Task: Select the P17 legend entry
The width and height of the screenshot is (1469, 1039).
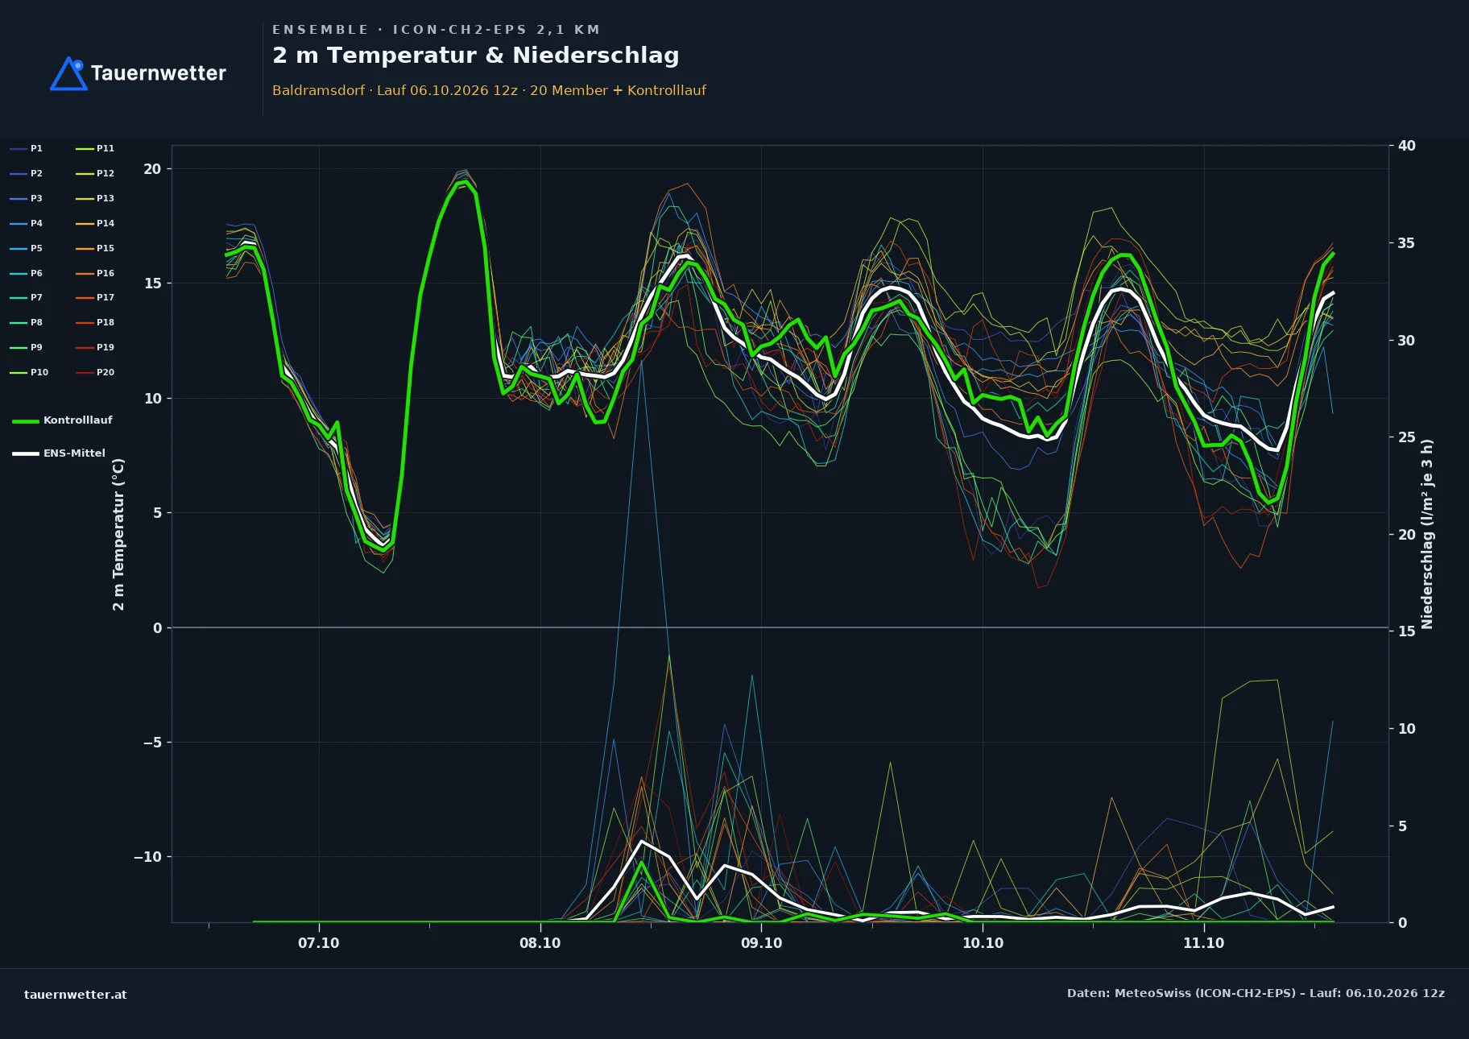Action: 95,297
